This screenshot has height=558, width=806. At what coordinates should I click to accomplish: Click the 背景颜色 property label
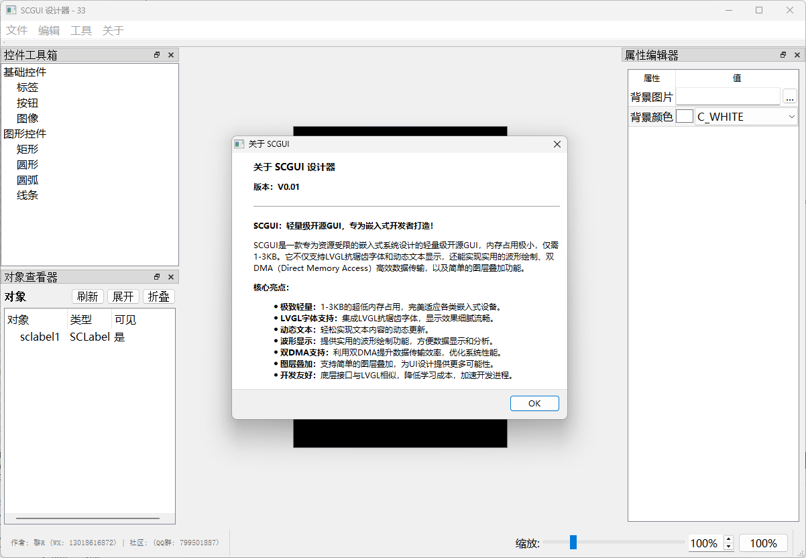click(x=651, y=117)
